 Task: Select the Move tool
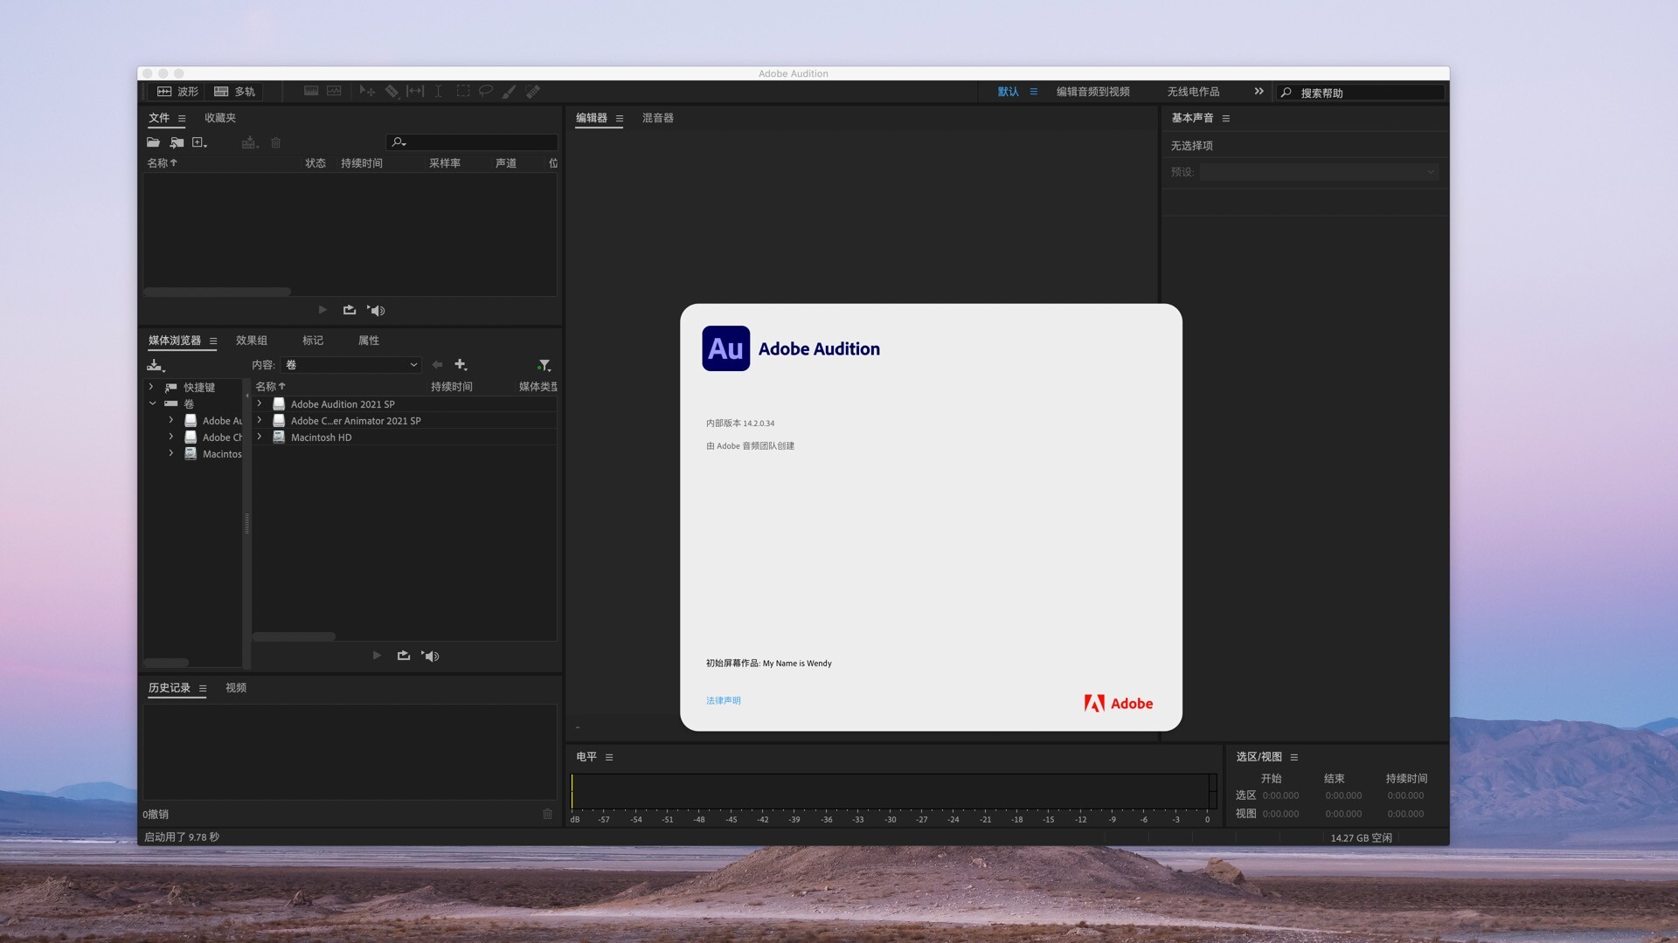(x=367, y=91)
